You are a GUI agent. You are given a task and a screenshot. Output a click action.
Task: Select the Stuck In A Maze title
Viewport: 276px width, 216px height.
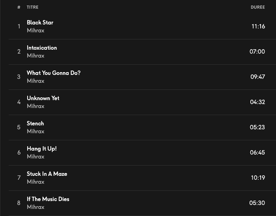(x=47, y=174)
